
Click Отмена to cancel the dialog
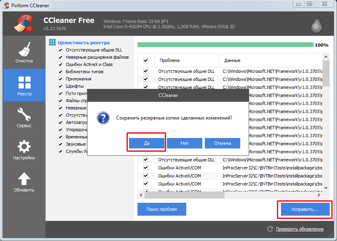223,143
